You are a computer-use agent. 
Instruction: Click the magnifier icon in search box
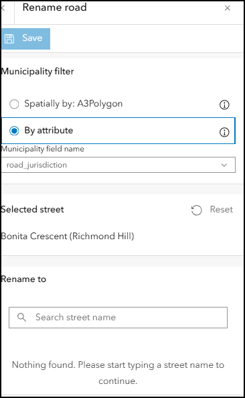pos(21,318)
